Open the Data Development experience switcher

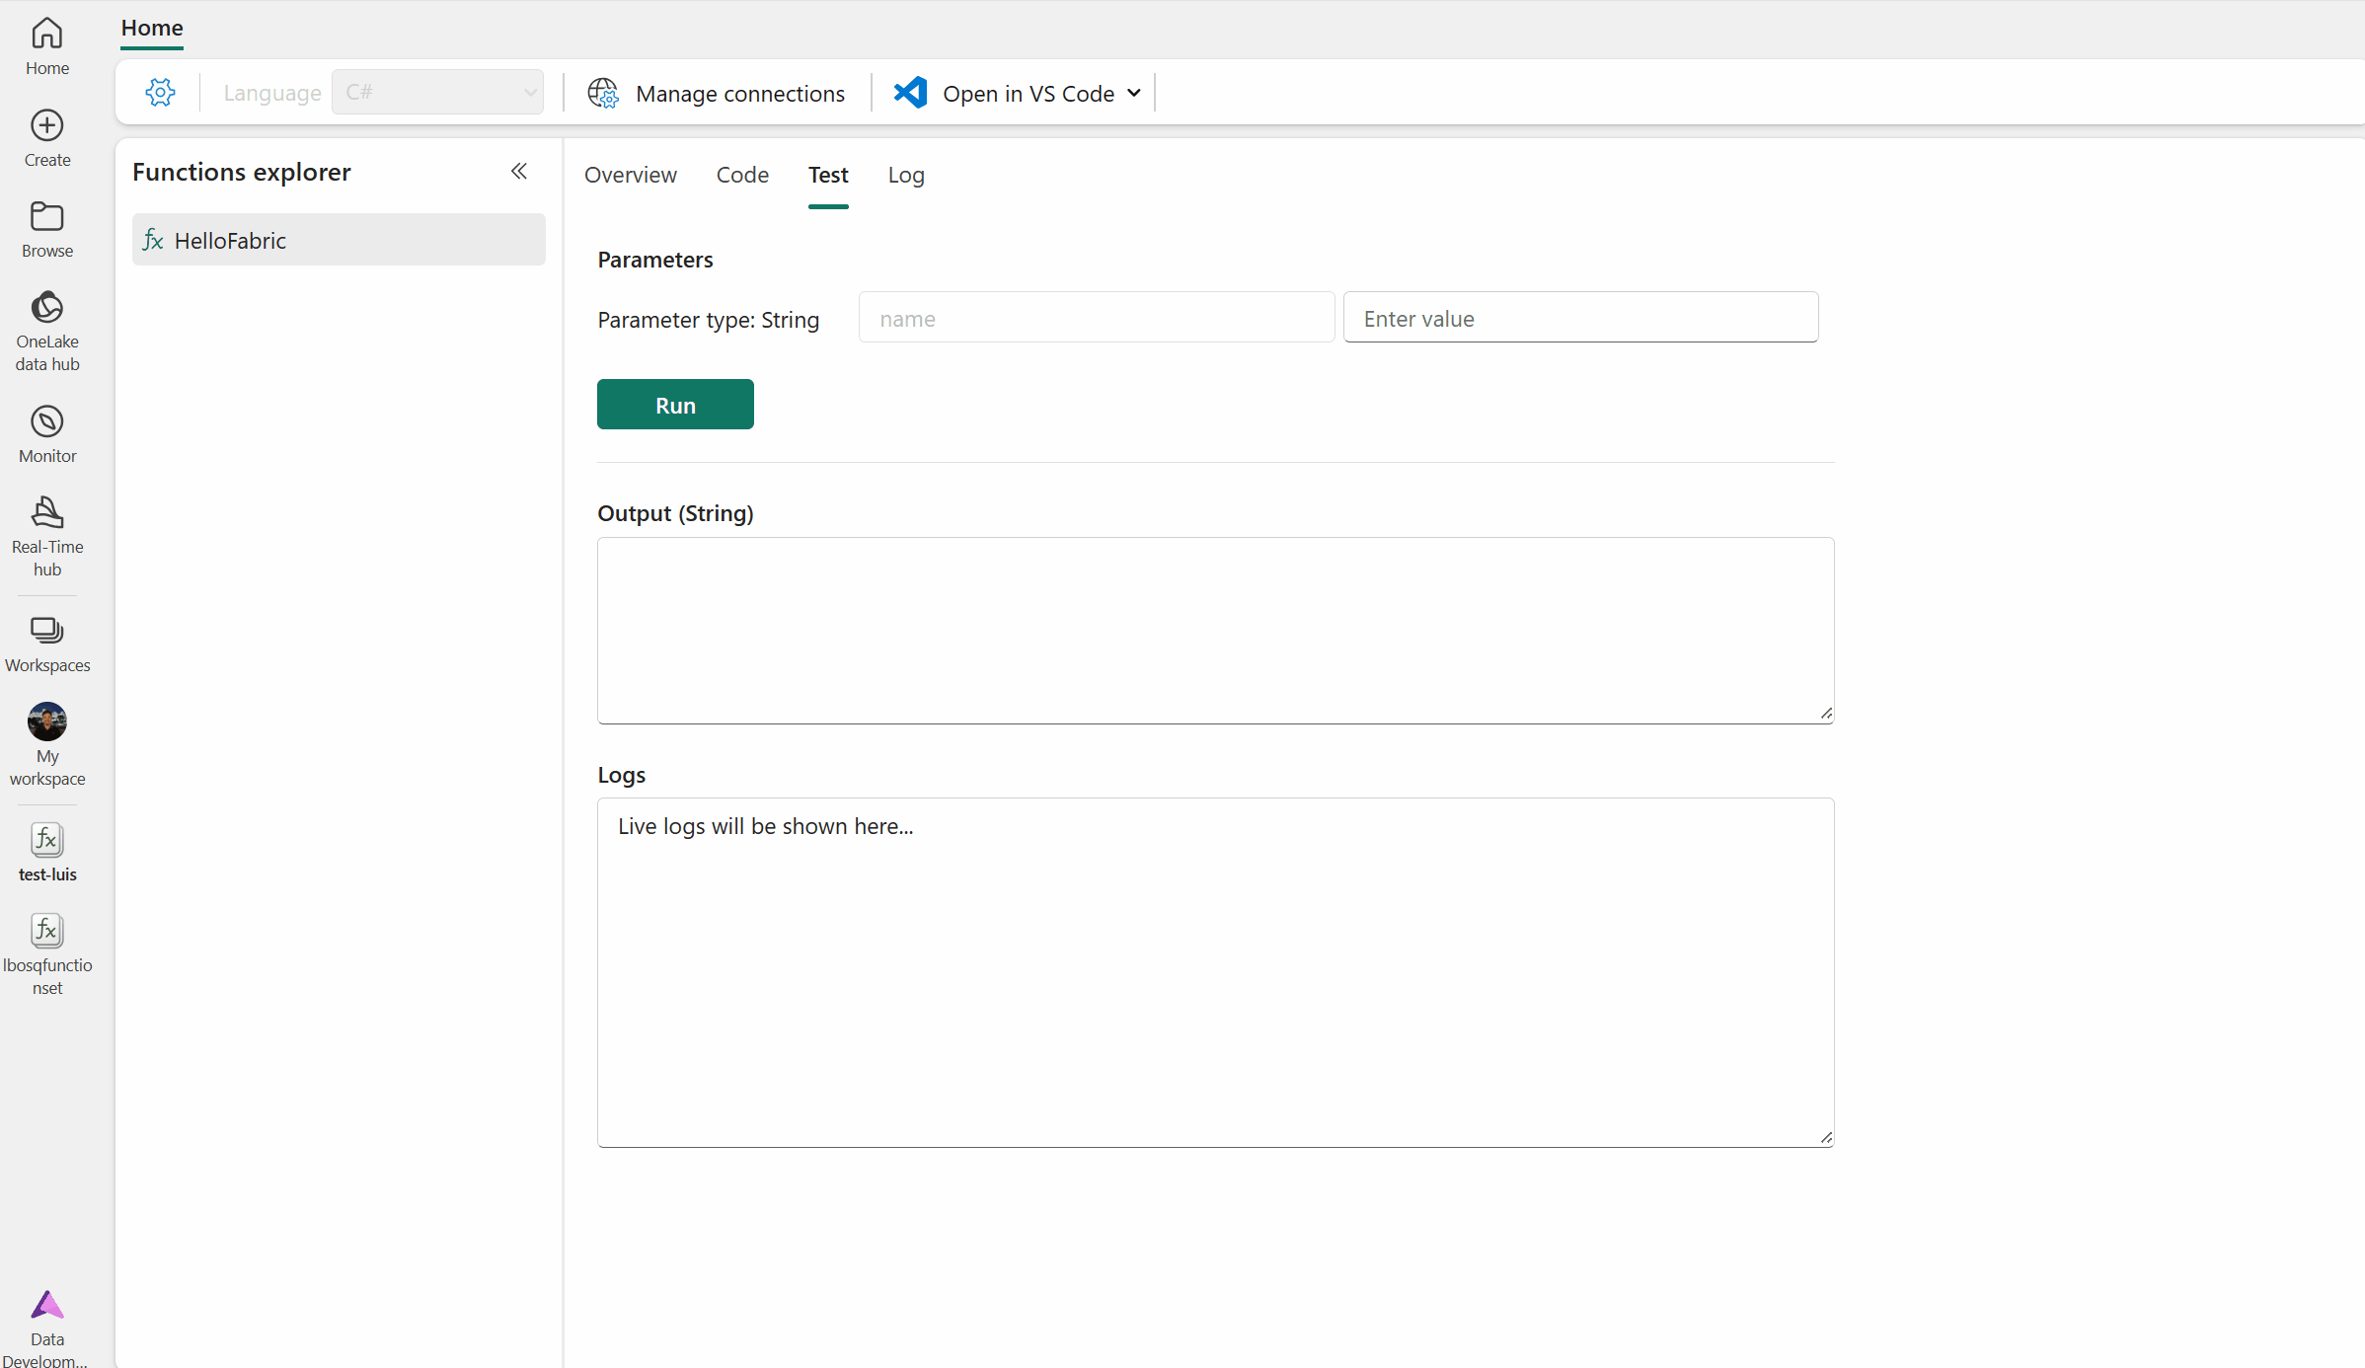tap(47, 1328)
